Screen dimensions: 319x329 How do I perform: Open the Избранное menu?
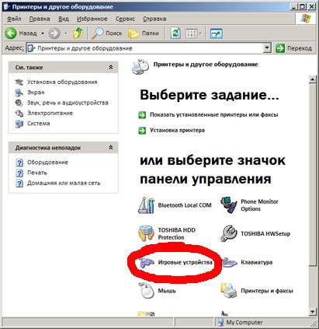tap(92, 19)
